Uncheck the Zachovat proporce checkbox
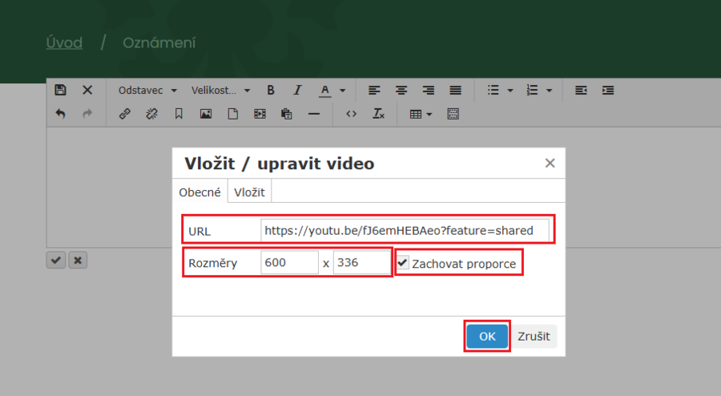This screenshot has height=396, width=721. pyautogui.click(x=403, y=263)
